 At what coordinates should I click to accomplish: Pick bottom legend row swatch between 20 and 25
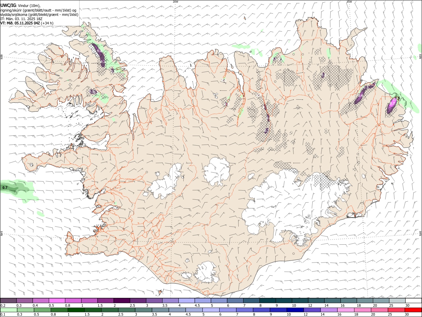pyautogui.click(x=379, y=310)
